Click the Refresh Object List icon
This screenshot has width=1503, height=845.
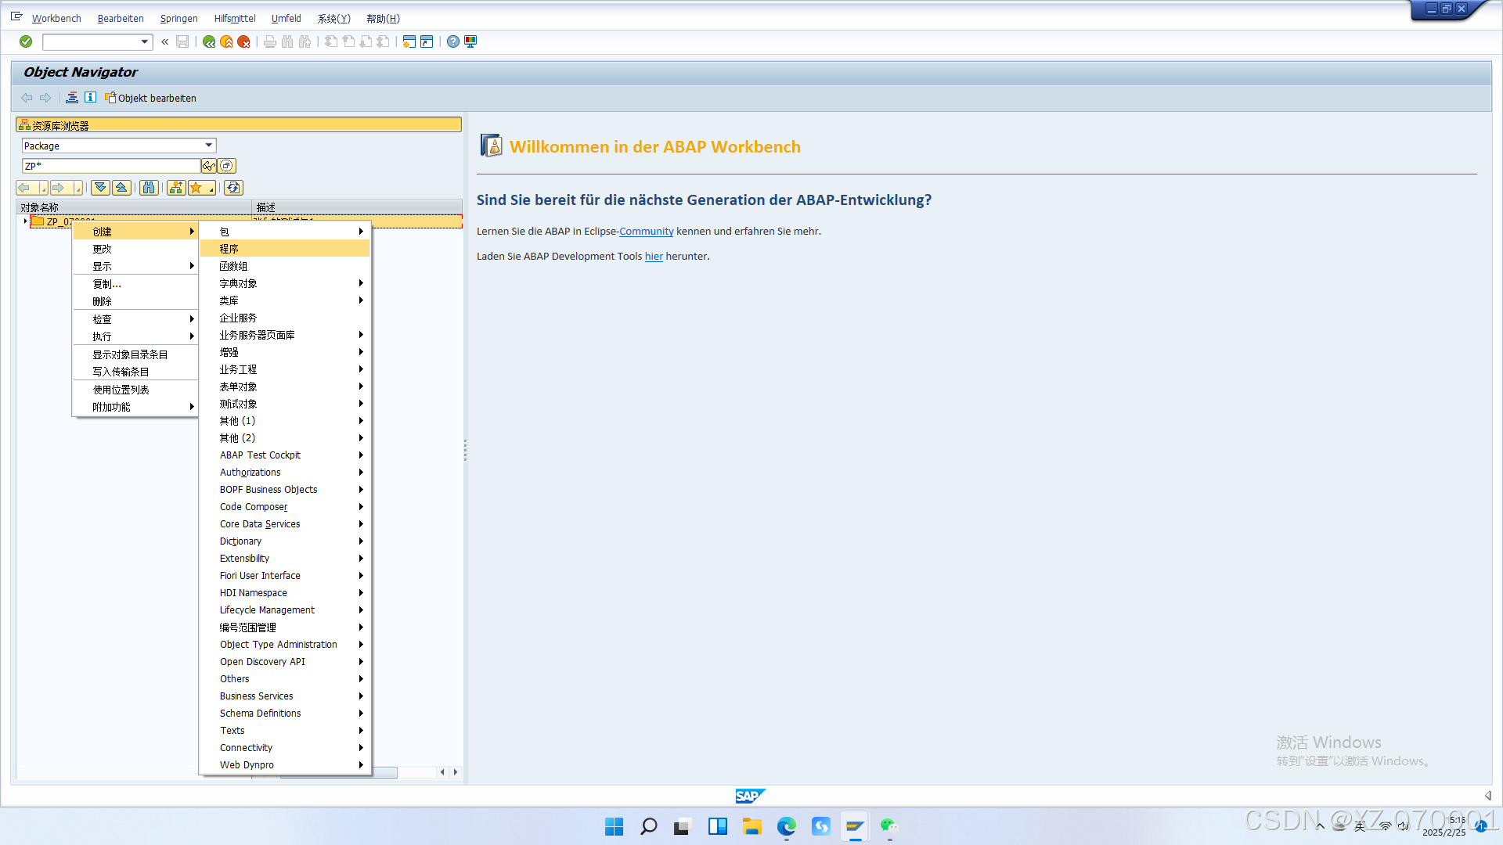[x=233, y=188]
